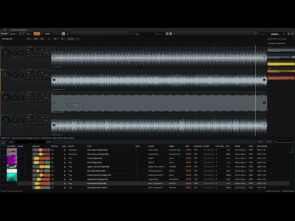Click the Psychopath (Original Mix) title above the section bars

(x=277, y=43)
